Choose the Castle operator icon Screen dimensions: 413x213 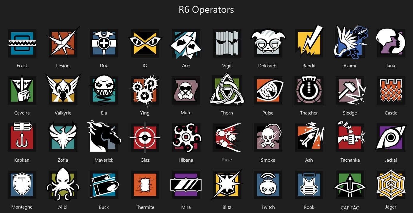(x=391, y=90)
